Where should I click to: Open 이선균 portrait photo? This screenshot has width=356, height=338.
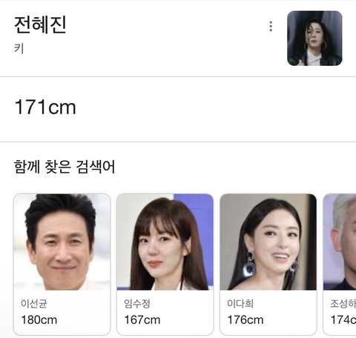click(x=62, y=242)
